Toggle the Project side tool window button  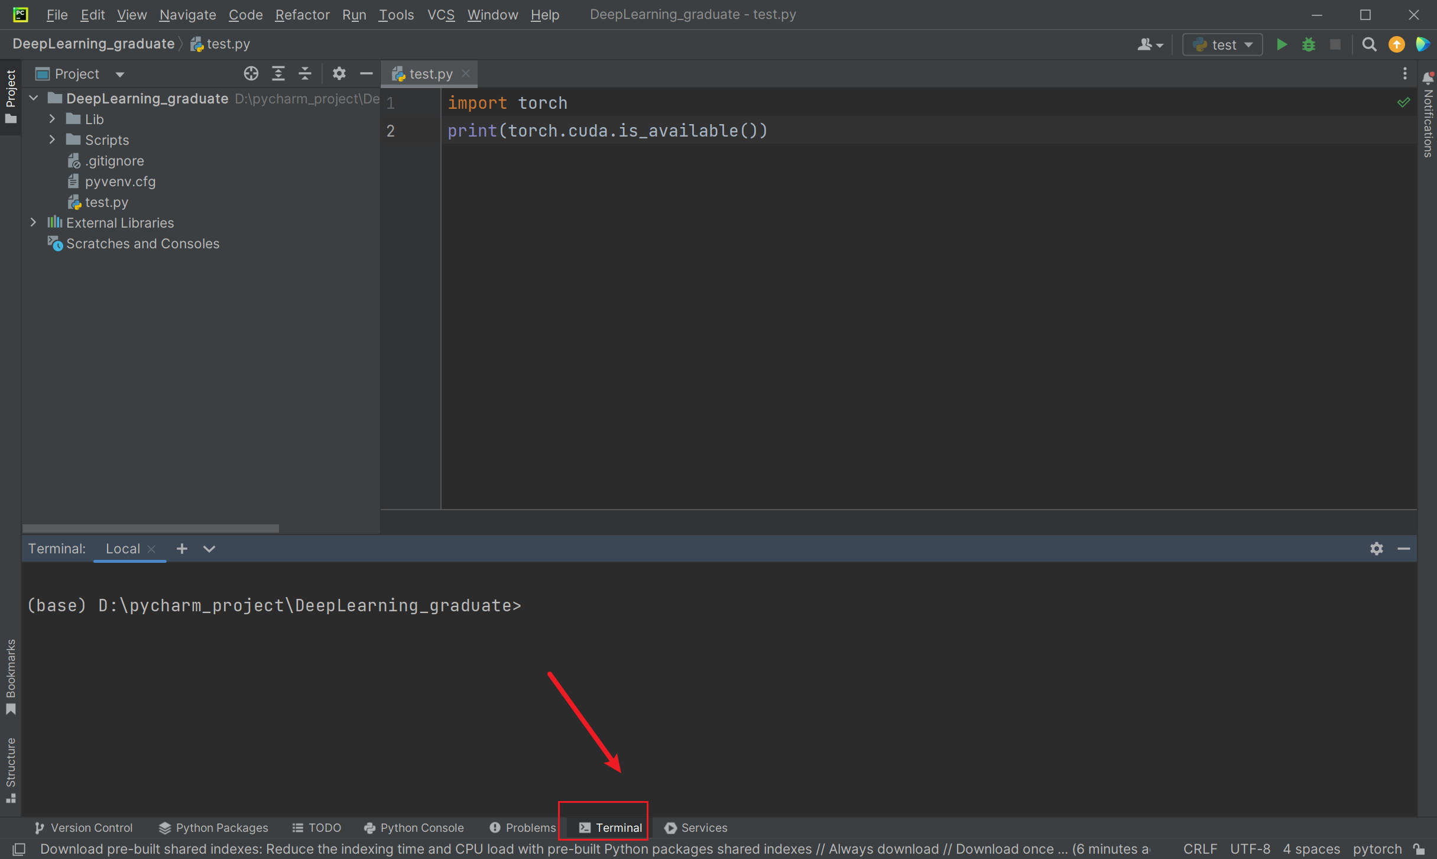click(11, 97)
